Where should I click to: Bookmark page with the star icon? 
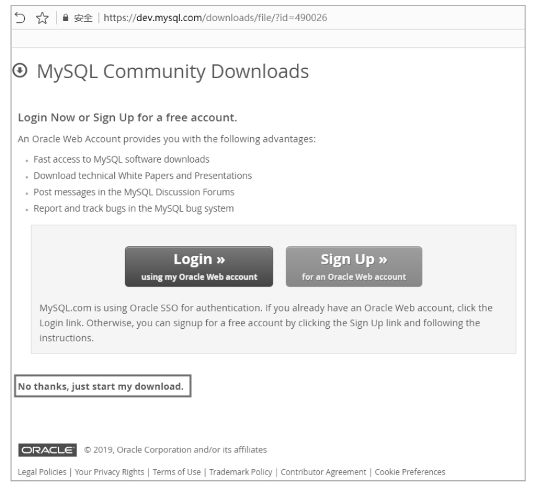[42, 18]
